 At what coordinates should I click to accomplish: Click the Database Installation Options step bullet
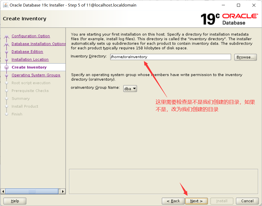coord(7,44)
